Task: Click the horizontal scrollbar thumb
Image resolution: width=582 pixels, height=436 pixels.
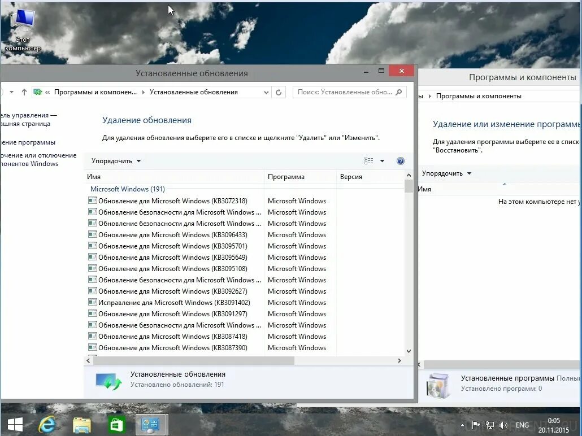Action: pos(193,360)
